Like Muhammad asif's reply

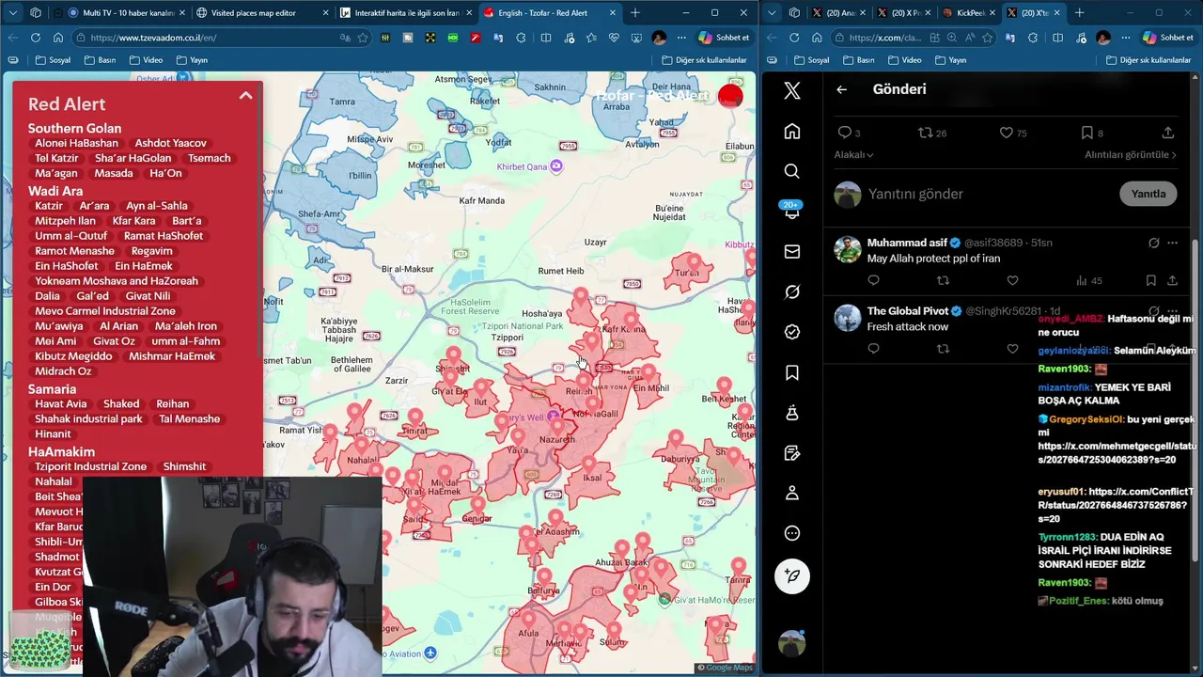click(1012, 280)
